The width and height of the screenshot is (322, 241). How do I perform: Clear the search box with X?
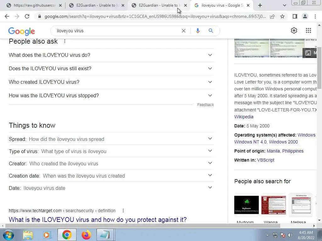pos(184,31)
